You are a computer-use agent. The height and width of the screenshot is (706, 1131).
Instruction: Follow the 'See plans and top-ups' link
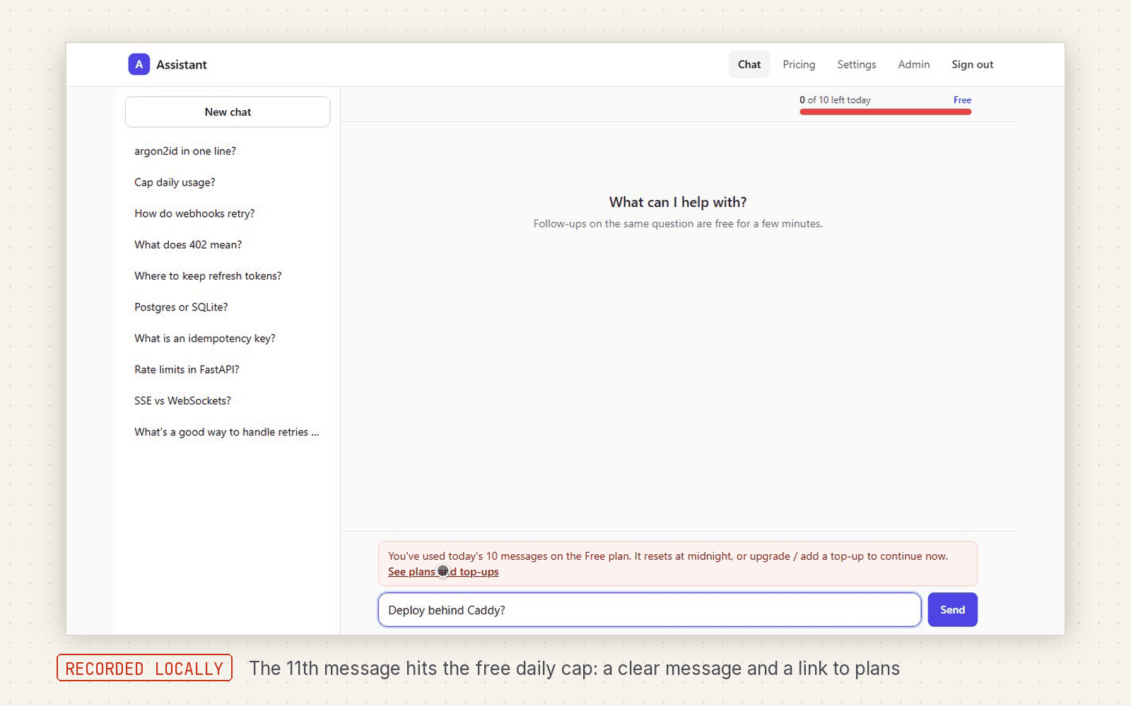pos(443,572)
